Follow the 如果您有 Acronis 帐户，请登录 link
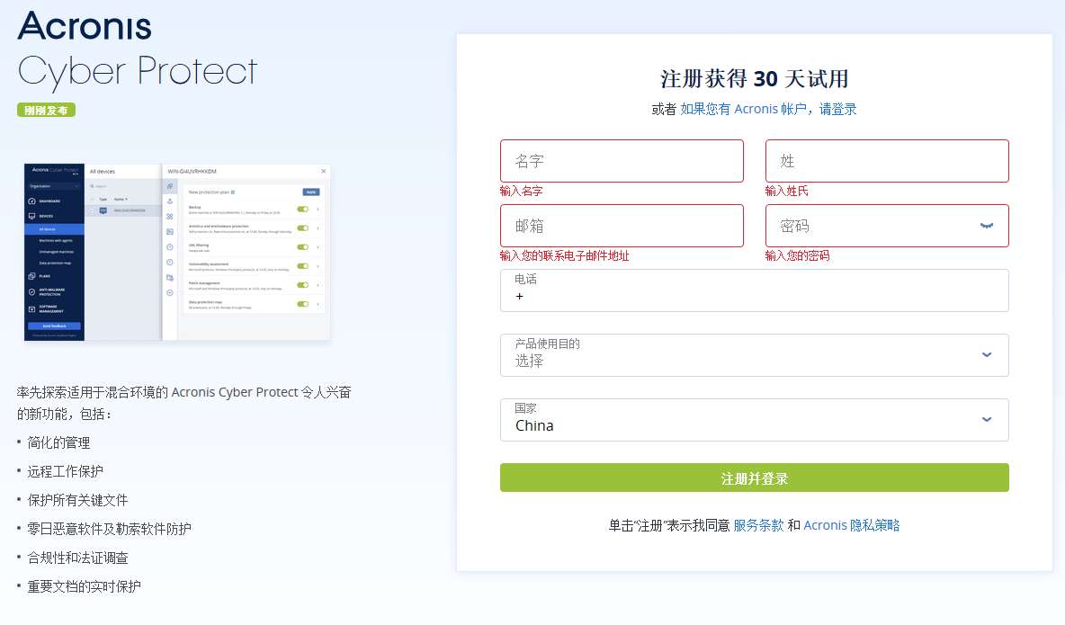 (x=768, y=109)
